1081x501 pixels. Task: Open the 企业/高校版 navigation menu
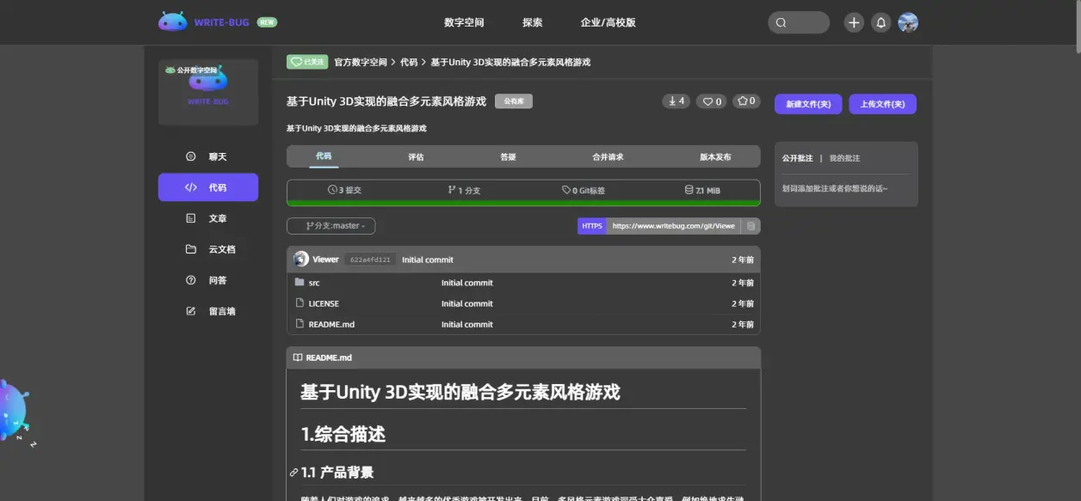pos(608,22)
